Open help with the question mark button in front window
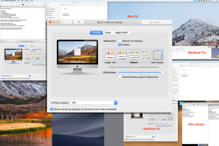This screenshot has height=146, width=219. pos(167,109)
